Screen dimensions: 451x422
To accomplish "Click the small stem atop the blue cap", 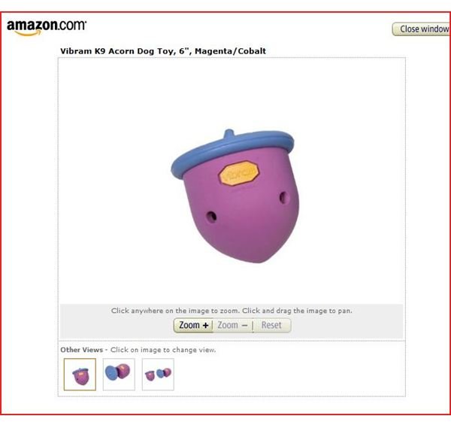I will click(x=229, y=134).
